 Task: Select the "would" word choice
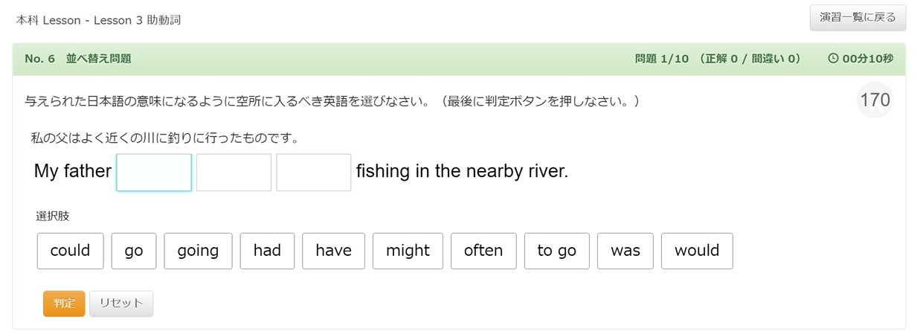(x=697, y=251)
